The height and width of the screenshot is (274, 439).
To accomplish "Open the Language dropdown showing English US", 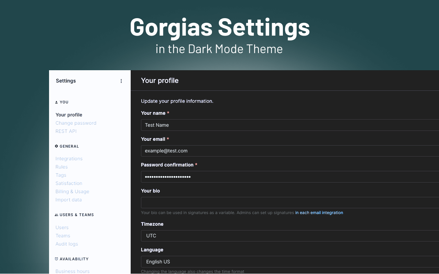I will coord(290,262).
